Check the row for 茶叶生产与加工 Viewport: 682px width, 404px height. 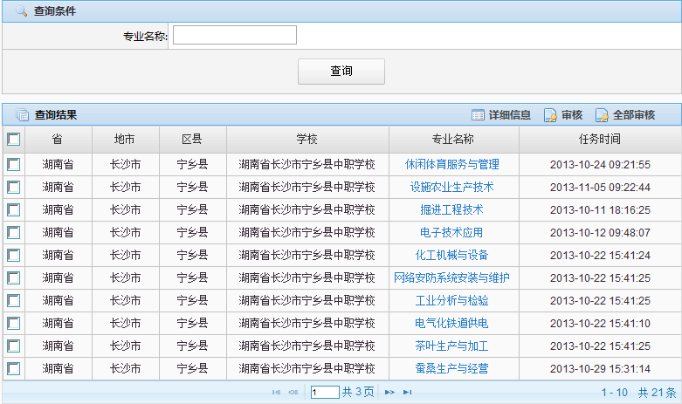coord(13,346)
